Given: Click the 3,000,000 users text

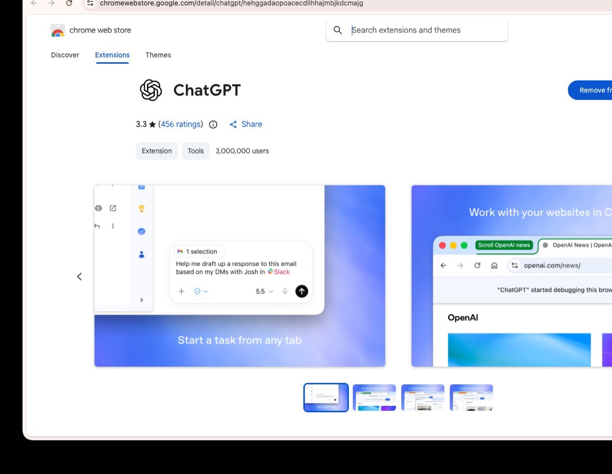Looking at the screenshot, I should [242, 151].
